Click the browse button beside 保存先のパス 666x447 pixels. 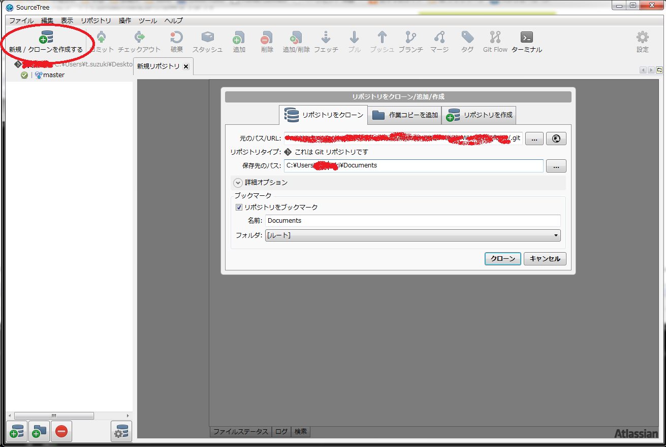[x=556, y=166]
